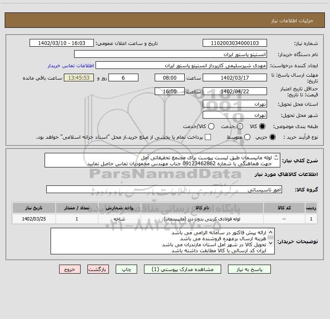The width and height of the screenshot is (330, 319).
Task: Click the note line تحویل کالا در شهر آمل
Action: (214, 244)
